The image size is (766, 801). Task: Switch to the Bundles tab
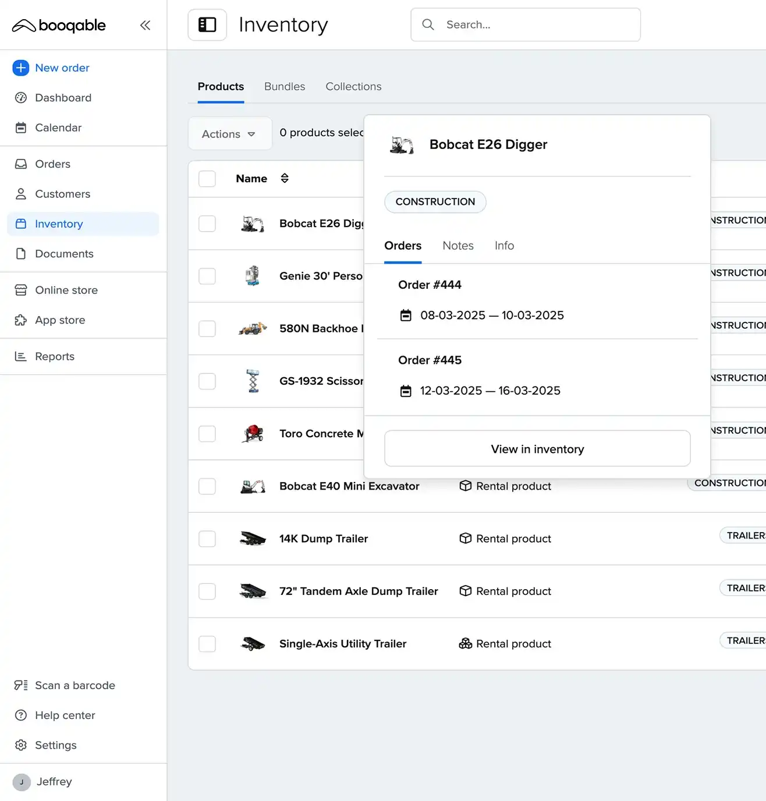[x=284, y=87]
